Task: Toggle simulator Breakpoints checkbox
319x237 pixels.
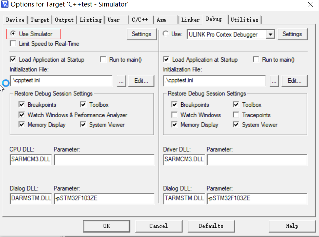Action: point(22,105)
